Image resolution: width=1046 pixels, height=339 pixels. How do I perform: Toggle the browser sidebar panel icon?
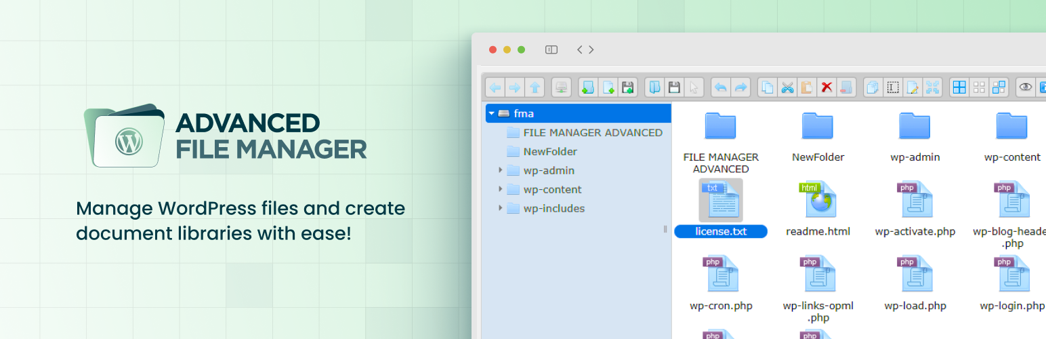tap(551, 49)
